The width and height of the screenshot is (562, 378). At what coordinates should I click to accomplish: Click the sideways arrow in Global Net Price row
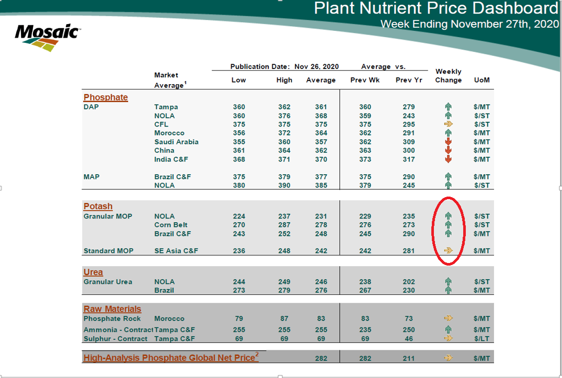coord(448,358)
